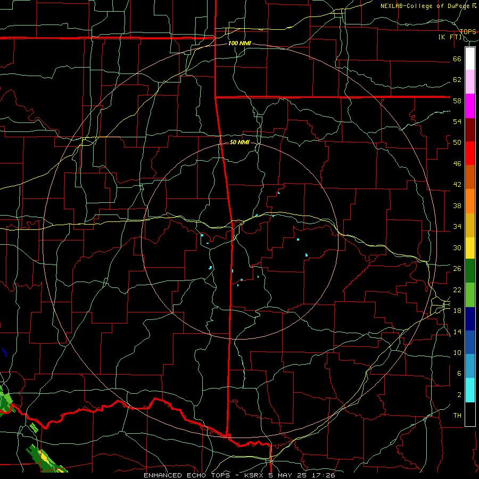Click the "54" legend value

click(x=457, y=121)
